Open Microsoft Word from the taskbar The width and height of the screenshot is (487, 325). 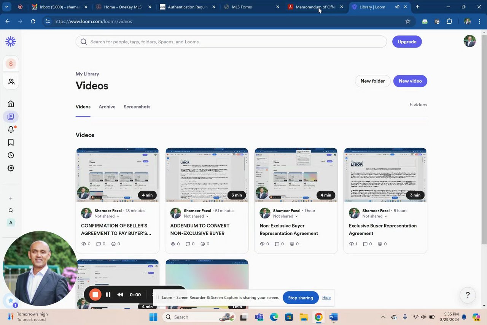tap(333, 317)
